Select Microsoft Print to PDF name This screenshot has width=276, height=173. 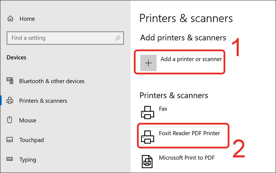point(187,158)
